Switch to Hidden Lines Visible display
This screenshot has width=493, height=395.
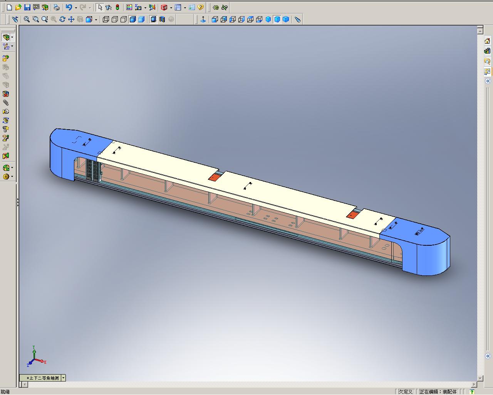pyautogui.click(x=115, y=19)
